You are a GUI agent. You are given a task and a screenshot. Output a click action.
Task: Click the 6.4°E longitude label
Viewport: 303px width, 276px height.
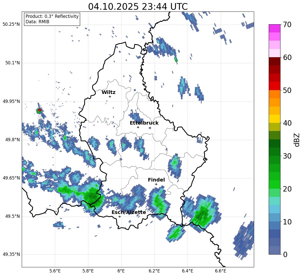point(187,271)
